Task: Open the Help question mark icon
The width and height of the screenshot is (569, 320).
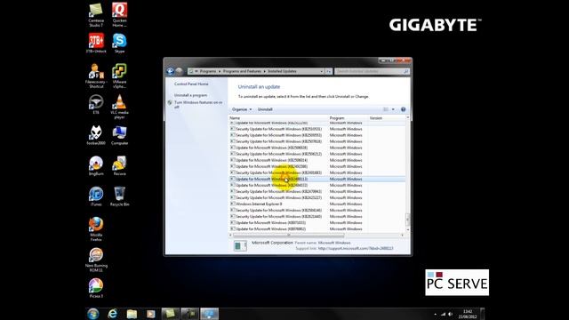Action: tap(403, 109)
